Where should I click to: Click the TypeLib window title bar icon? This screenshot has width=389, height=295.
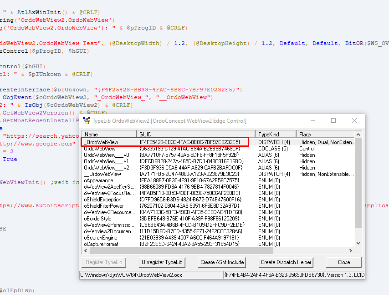pos(86,120)
